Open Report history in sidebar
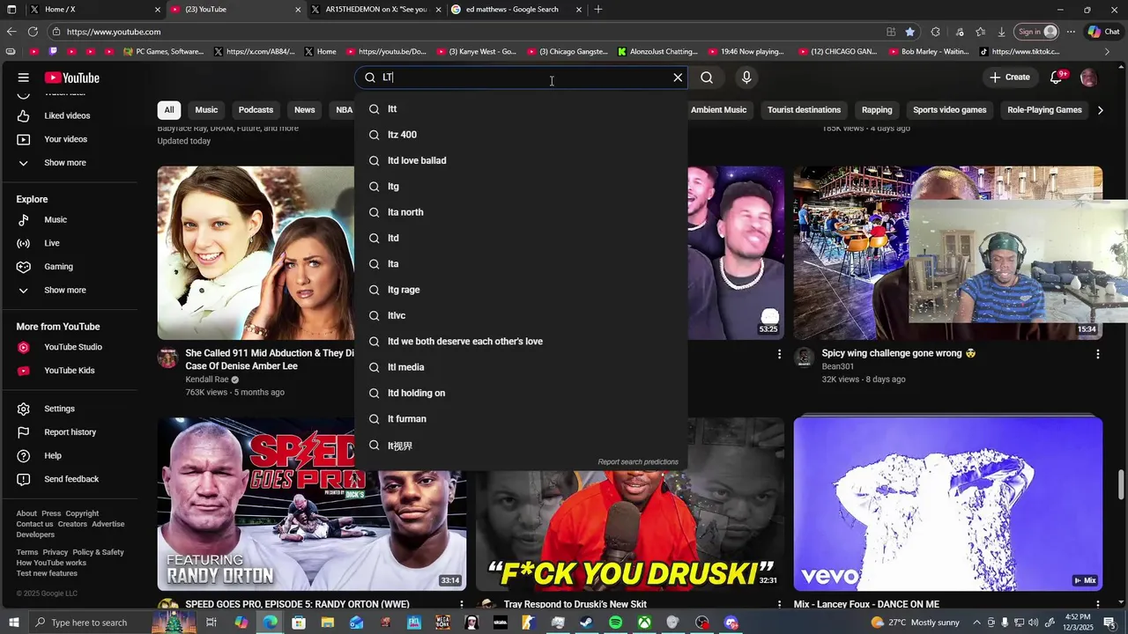Screen dimensions: 1128x634 (68, 432)
